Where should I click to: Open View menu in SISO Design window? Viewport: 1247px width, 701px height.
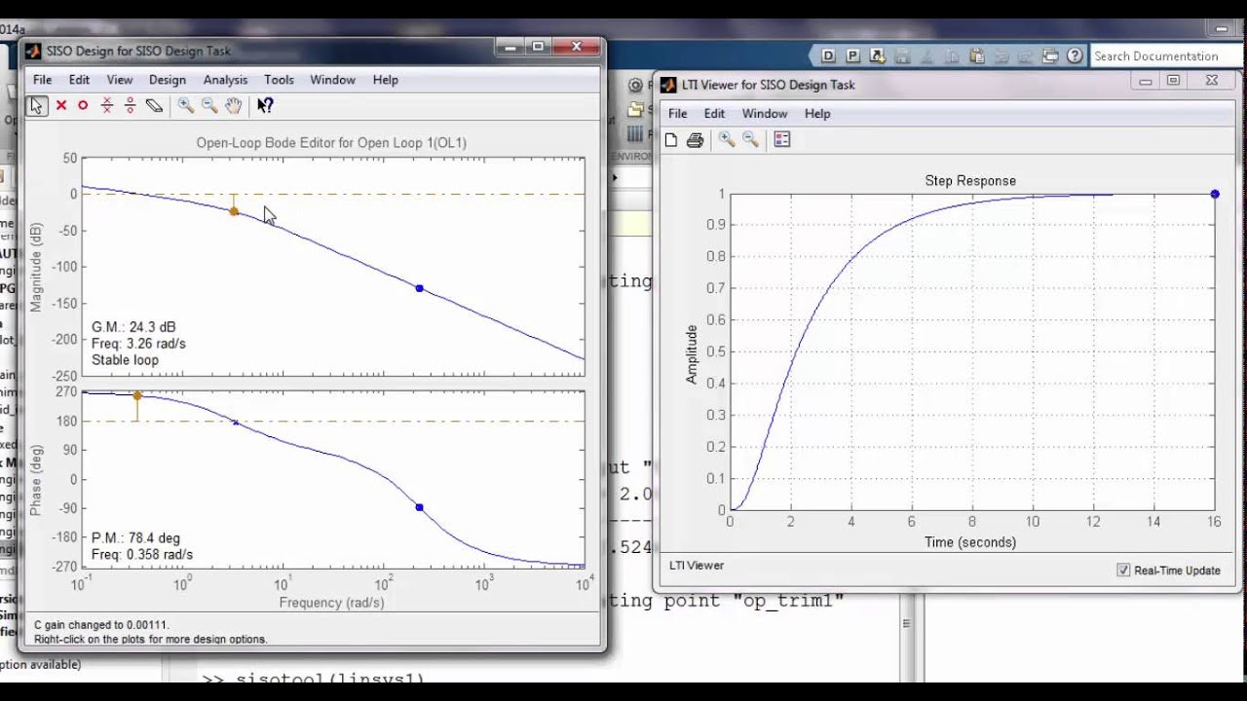pos(120,80)
